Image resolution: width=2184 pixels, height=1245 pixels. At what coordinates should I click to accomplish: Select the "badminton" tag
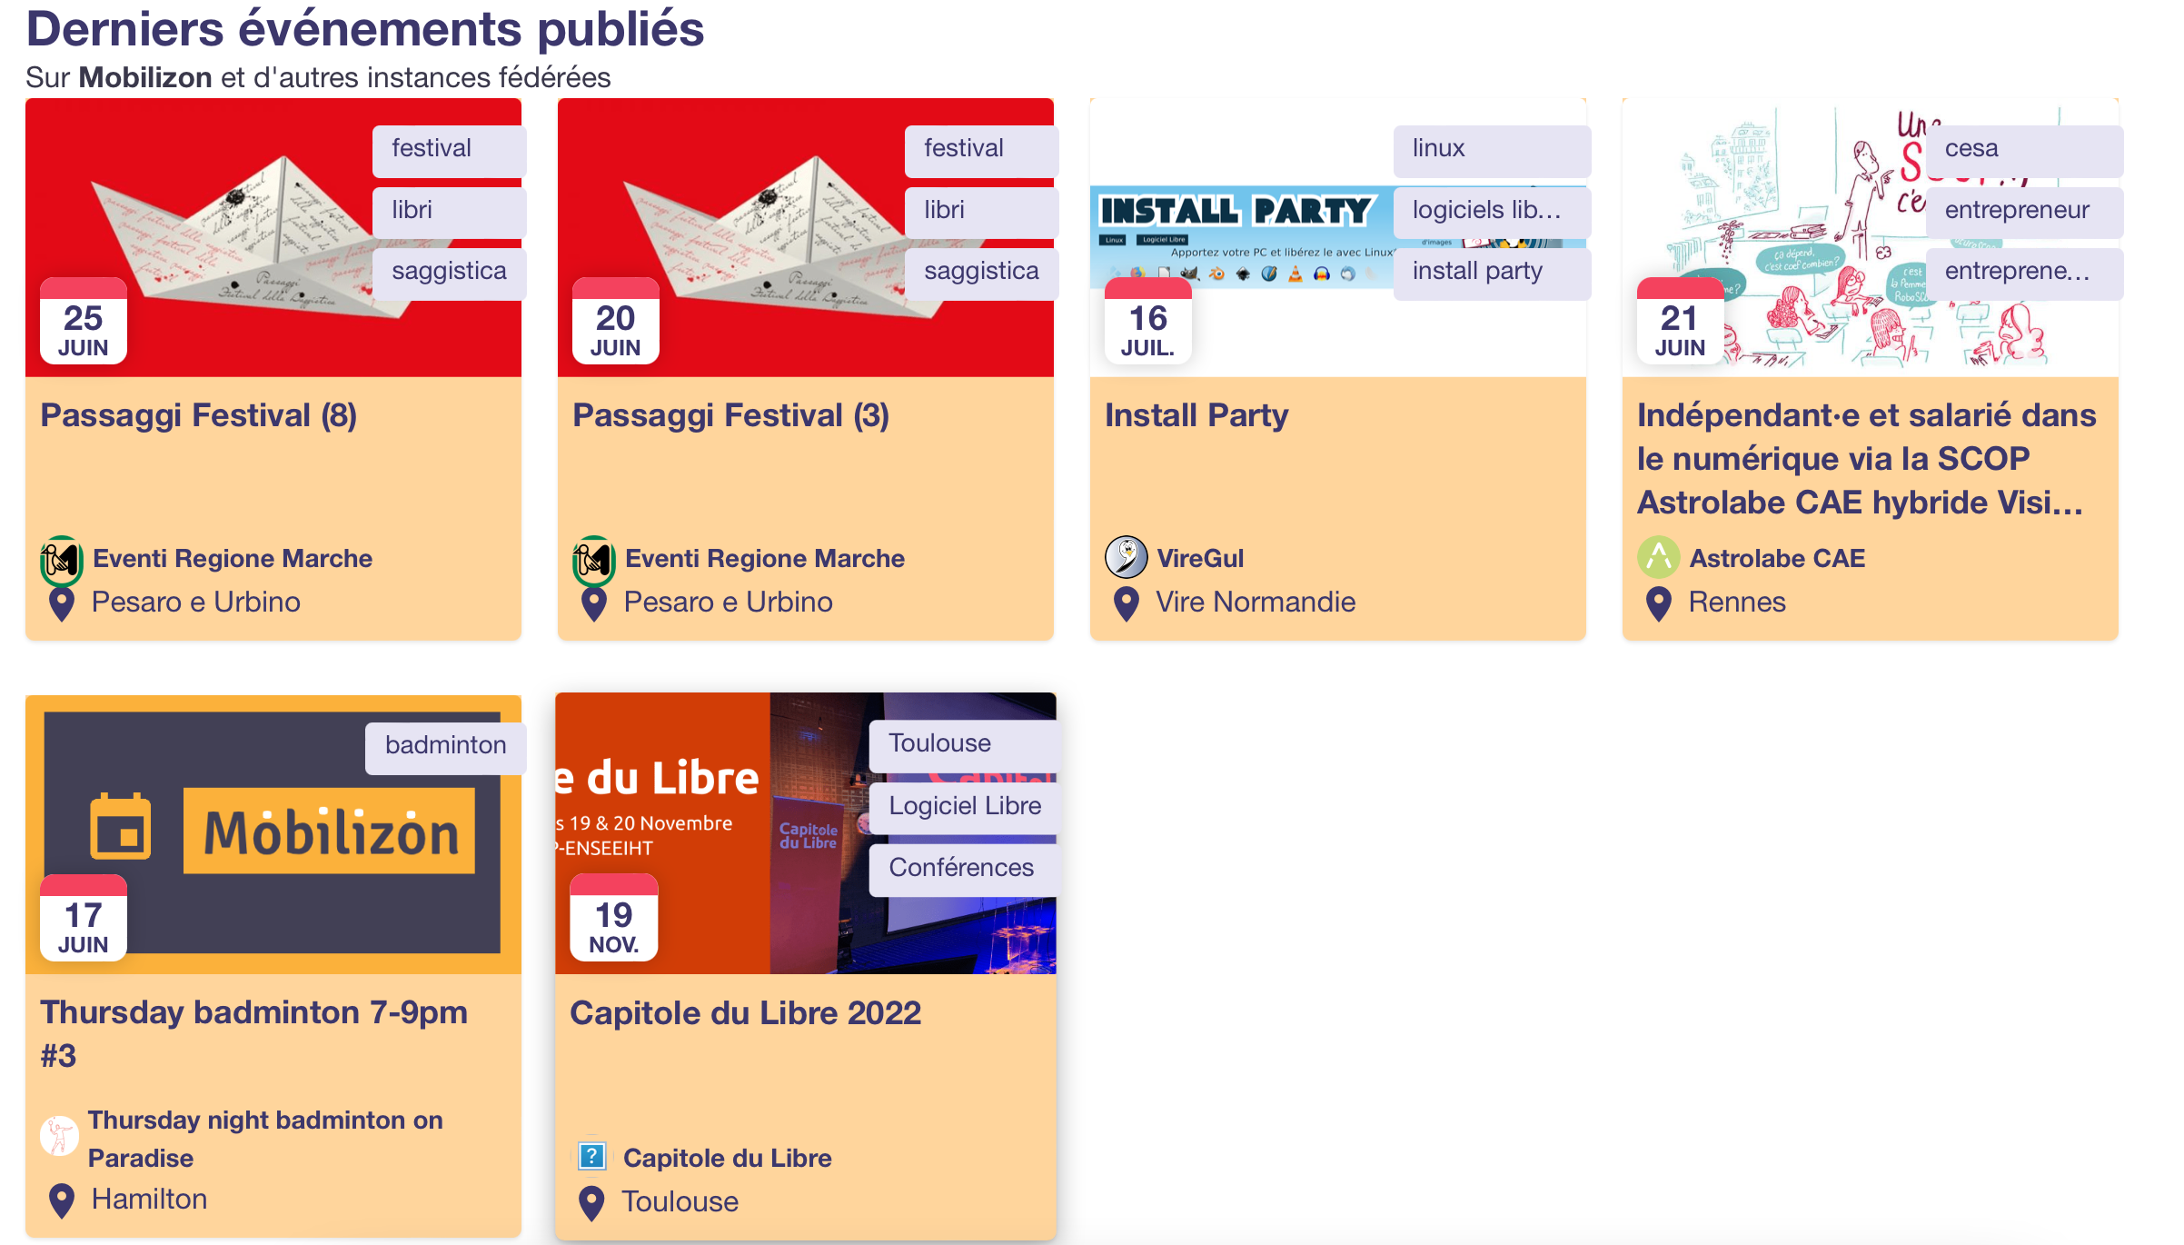point(445,747)
